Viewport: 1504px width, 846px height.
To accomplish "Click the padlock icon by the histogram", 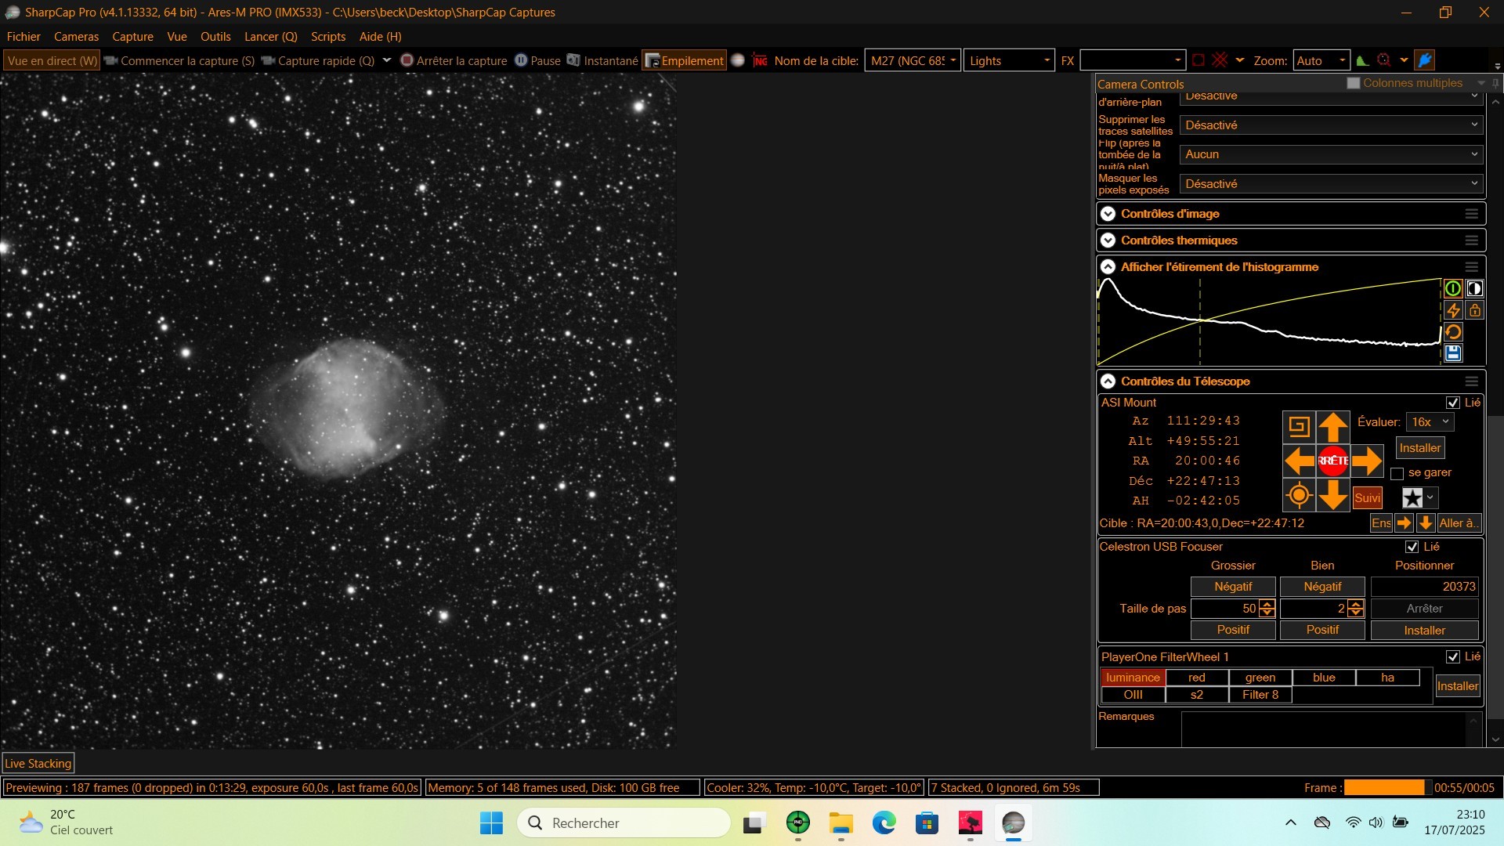I will click(x=1474, y=311).
